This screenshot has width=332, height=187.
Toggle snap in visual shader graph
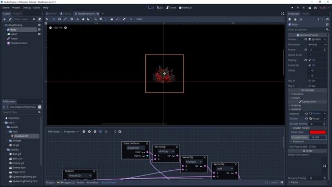tap(100, 131)
